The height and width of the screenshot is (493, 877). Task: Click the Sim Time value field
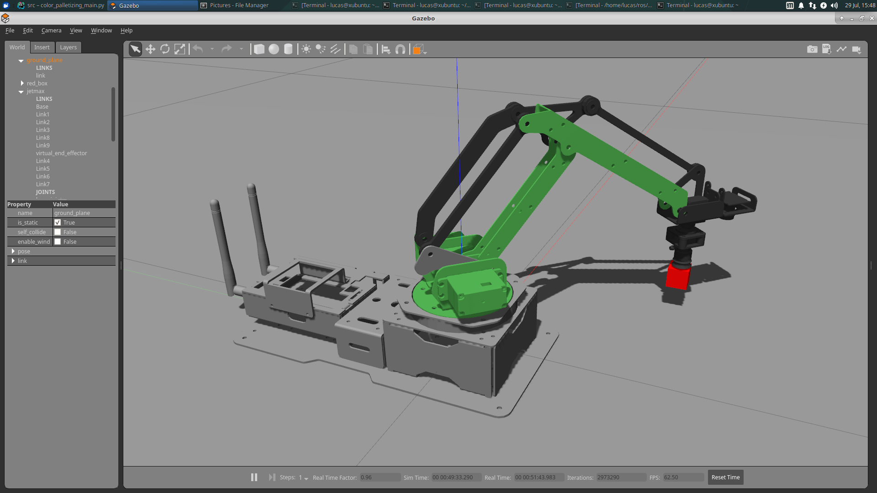point(456,477)
